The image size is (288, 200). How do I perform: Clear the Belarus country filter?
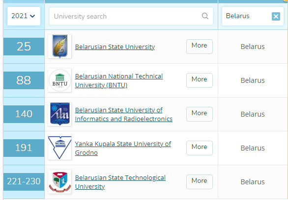click(x=276, y=16)
